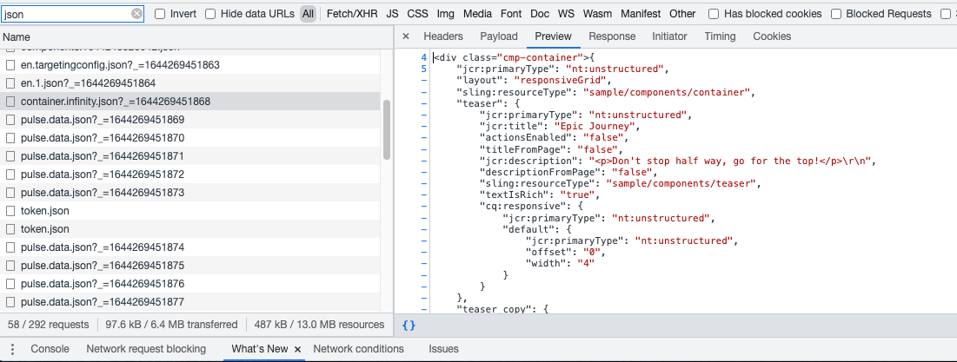Filter by Doc requests
957x362 pixels.
540,13
